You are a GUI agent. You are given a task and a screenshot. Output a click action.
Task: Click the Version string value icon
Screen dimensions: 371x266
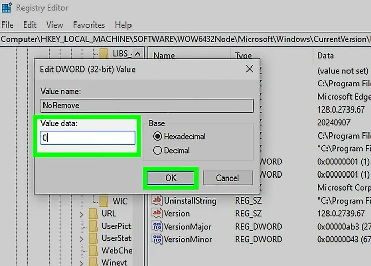(157, 214)
